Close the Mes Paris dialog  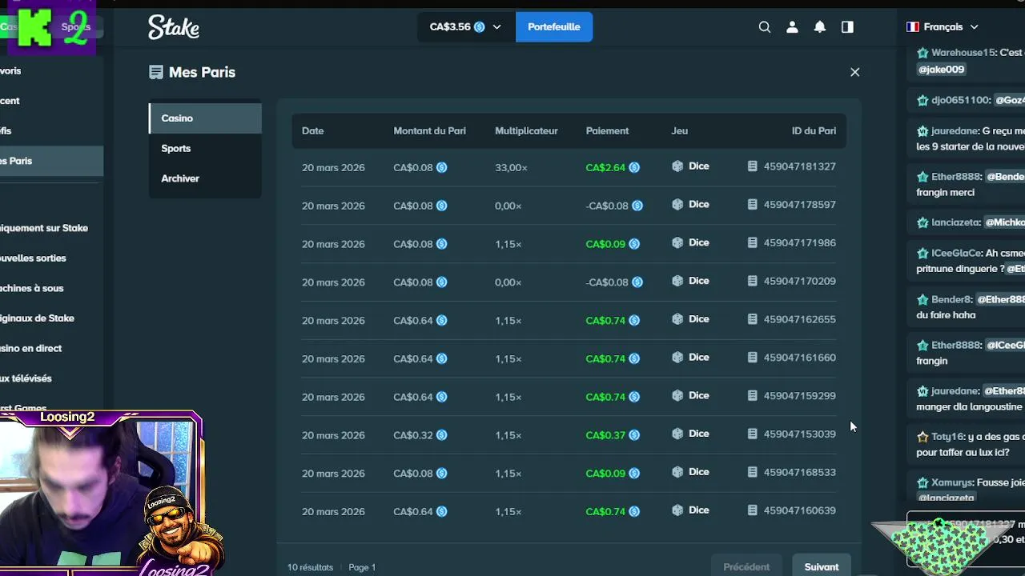(855, 72)
